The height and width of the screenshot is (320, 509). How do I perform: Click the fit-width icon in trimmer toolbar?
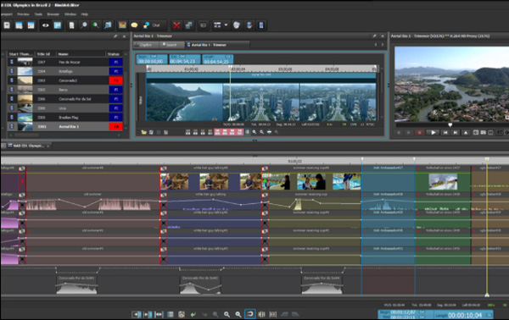(269, 132)
